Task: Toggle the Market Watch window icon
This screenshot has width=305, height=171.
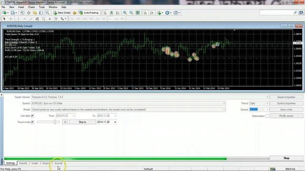Action: click(x=22, y=13)
